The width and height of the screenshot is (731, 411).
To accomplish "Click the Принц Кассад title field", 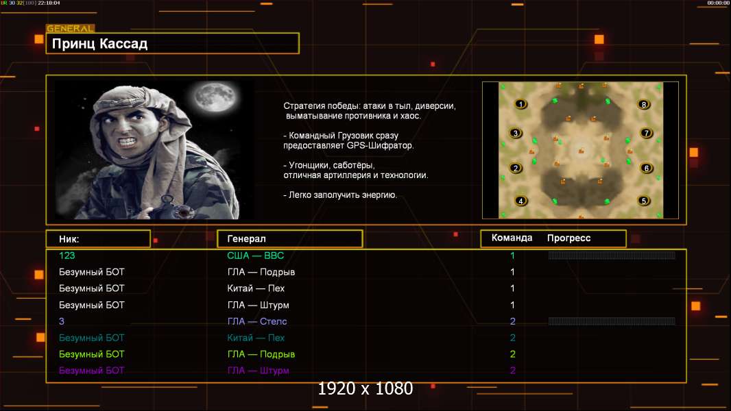I will 172,44.
